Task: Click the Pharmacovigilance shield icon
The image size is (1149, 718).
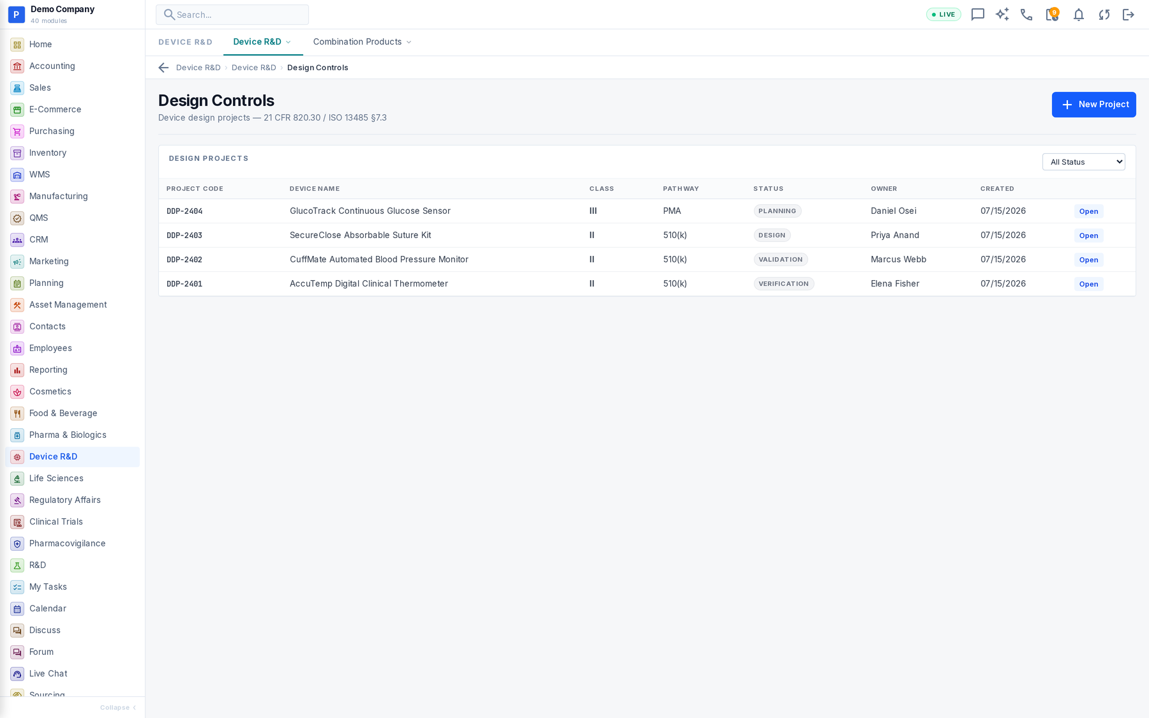Action: (17, 544)
